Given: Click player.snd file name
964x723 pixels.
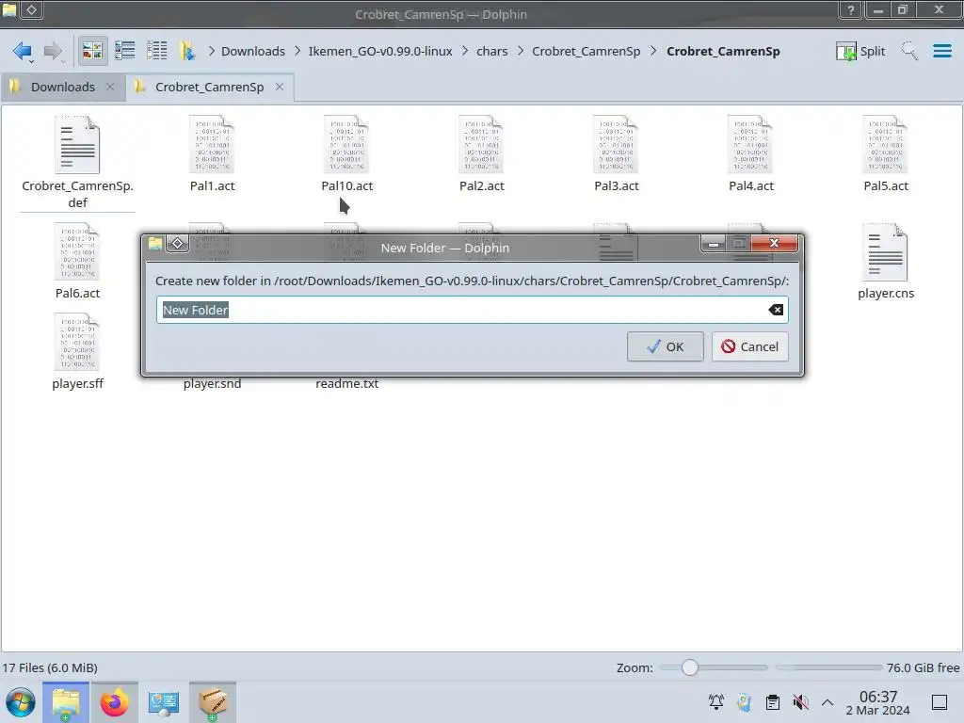Looking at the screenshot, I should click(x=212, y=384).
